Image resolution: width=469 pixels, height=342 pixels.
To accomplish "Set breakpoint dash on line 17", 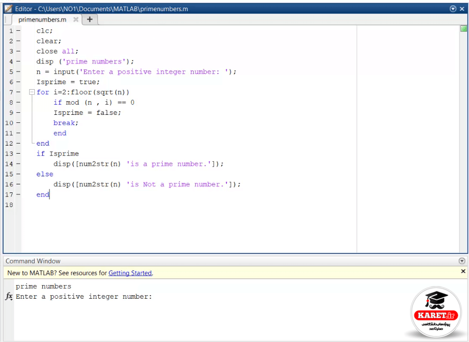I will tap(18, 194).
